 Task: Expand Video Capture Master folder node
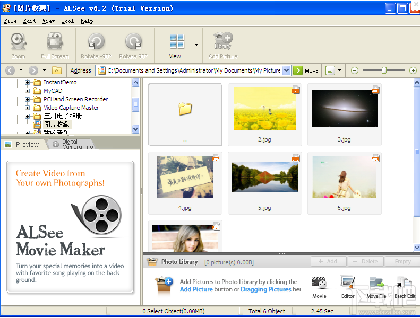tap(27, 108)
